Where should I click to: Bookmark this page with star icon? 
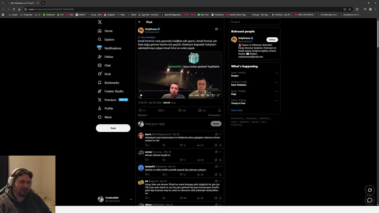(x=350, y=9)
